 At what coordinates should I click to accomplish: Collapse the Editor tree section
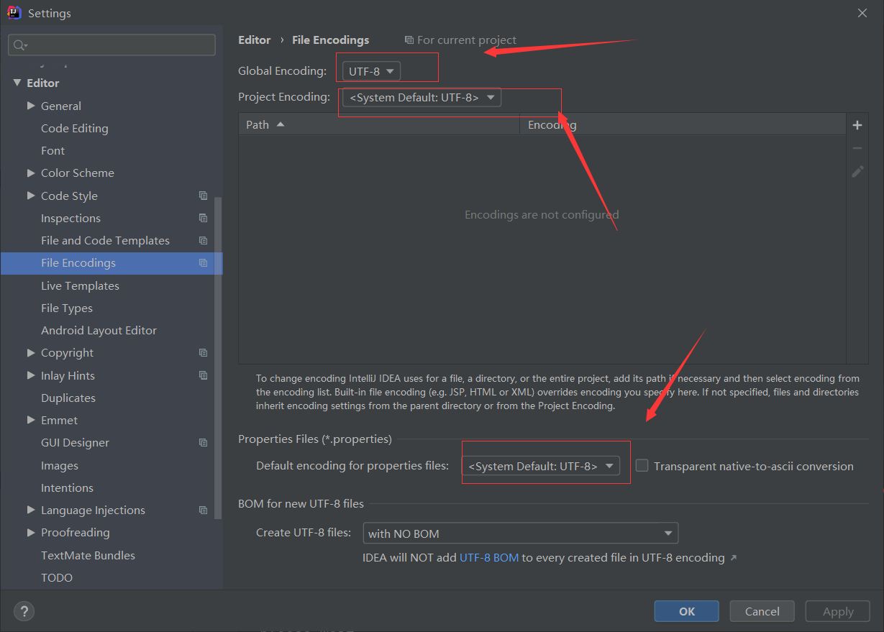17,83
